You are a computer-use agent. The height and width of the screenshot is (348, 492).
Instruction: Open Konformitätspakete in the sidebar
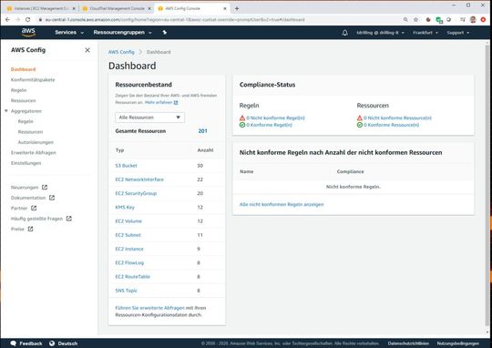[x=33, y=79]
